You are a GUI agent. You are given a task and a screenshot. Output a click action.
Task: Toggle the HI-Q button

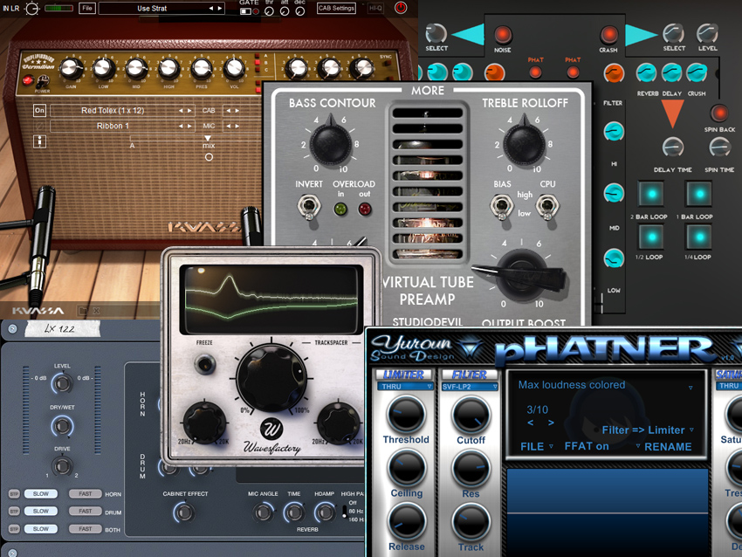[375, 8]
